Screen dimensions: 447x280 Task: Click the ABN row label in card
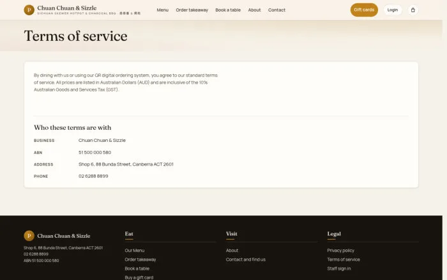pyautogui.click(x=38, y=153)
